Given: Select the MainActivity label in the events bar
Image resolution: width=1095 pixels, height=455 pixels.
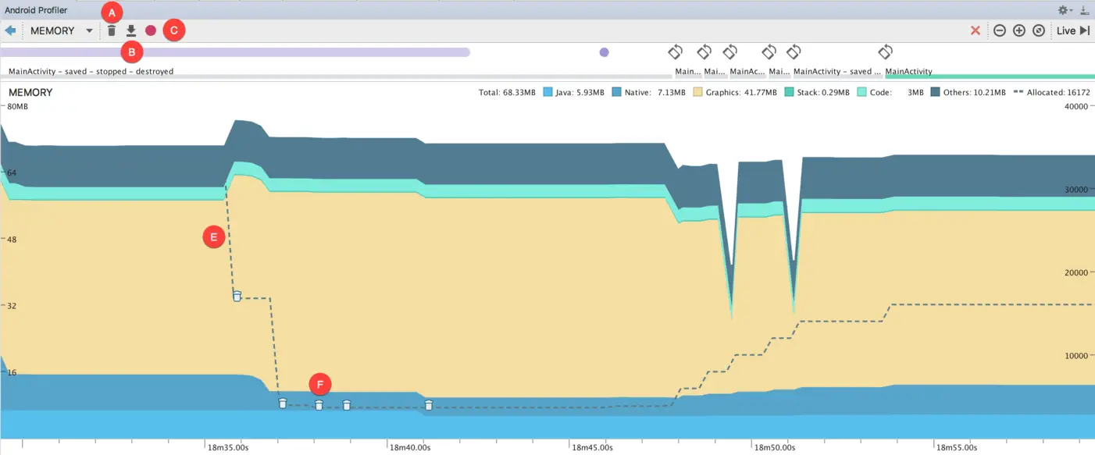Looking at the screenshot, I should coord(908,71).
